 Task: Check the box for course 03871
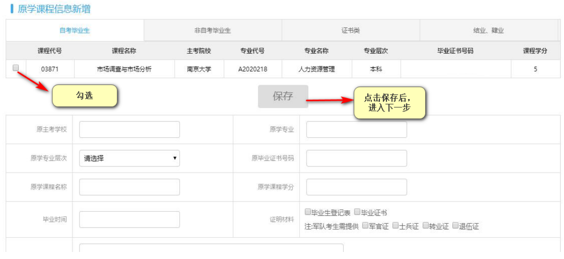[x=16, y=68]
